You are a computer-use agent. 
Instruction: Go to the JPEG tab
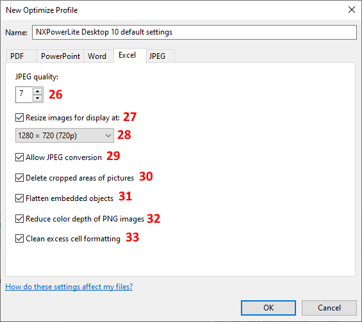point(160,56)
